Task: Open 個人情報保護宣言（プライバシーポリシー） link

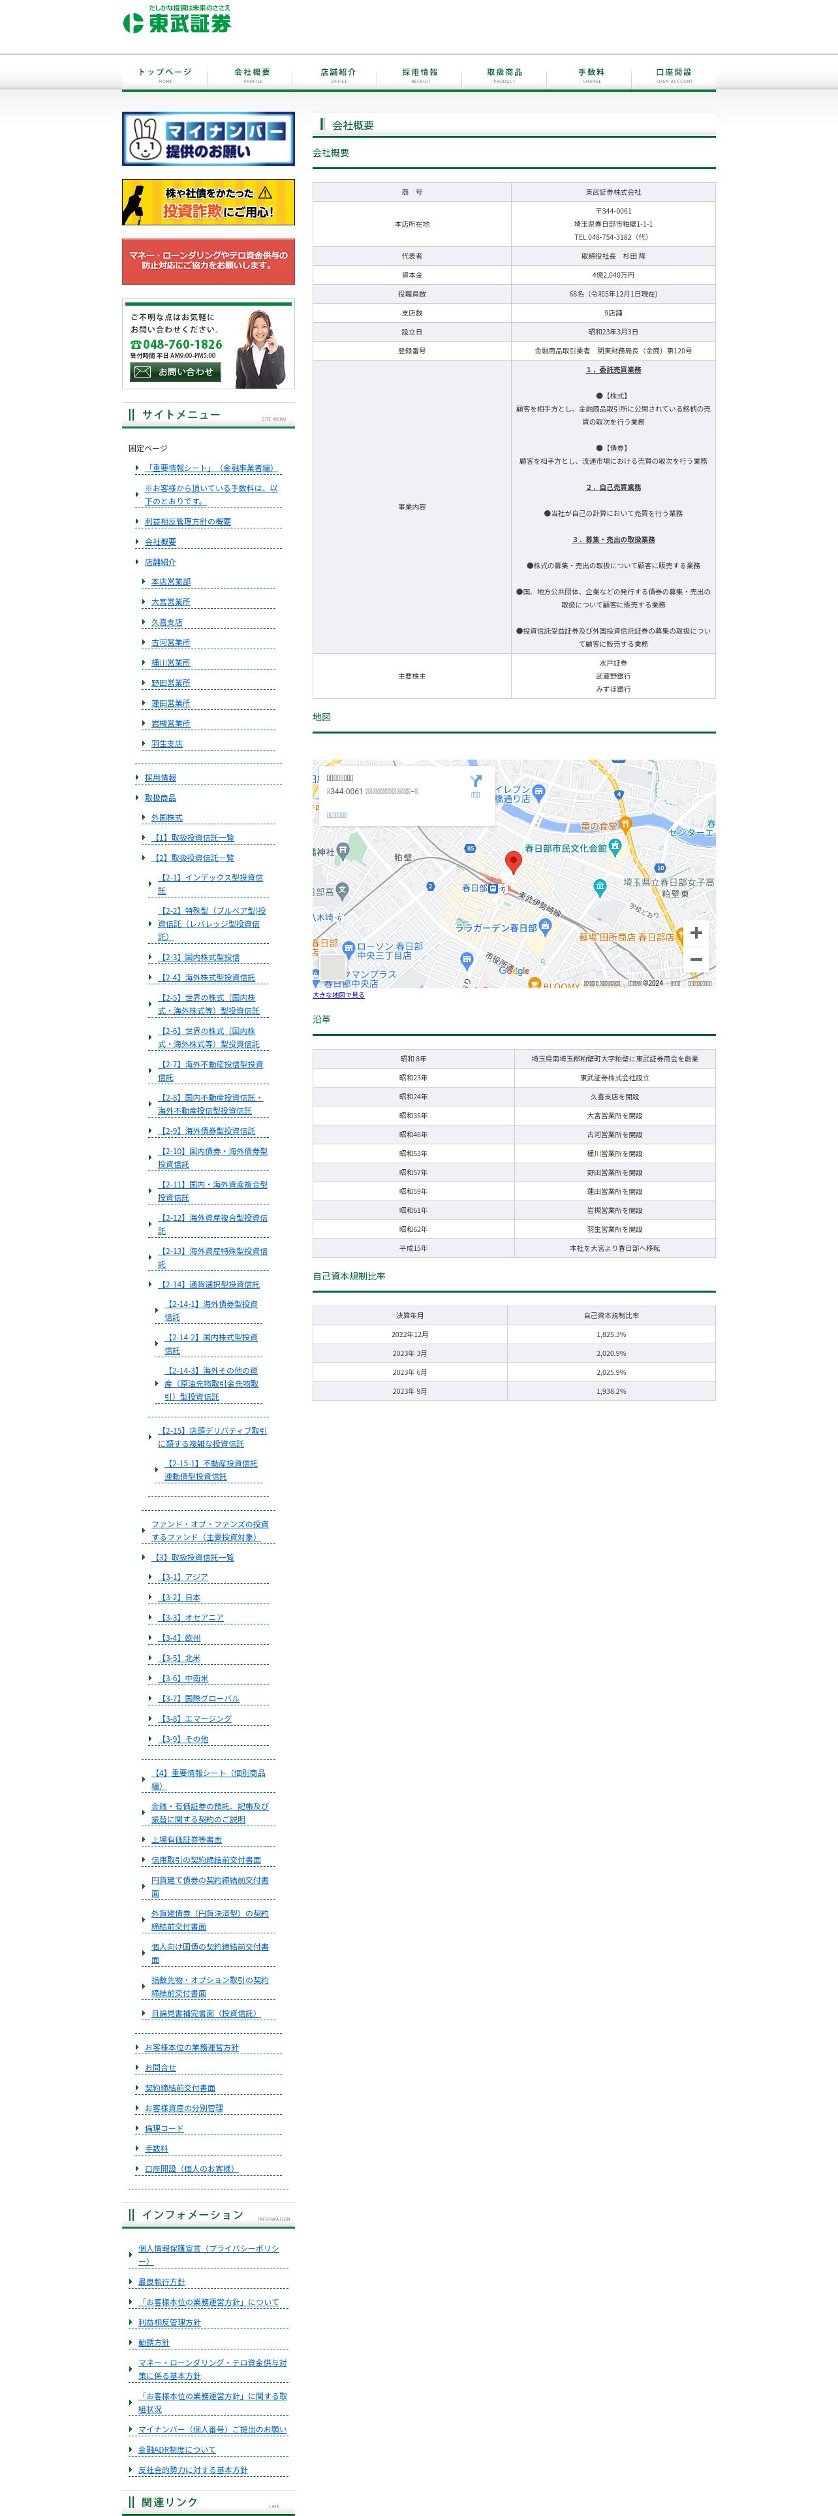Action: [x=209, y=2255]
